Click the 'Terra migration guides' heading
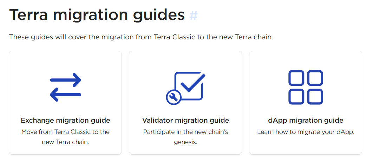The image size is (366, 161). [97, 15]
